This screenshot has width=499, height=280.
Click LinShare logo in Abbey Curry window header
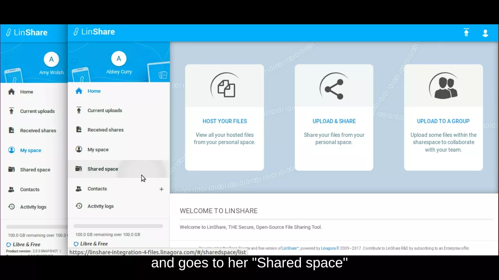click(x=94, y=32)
